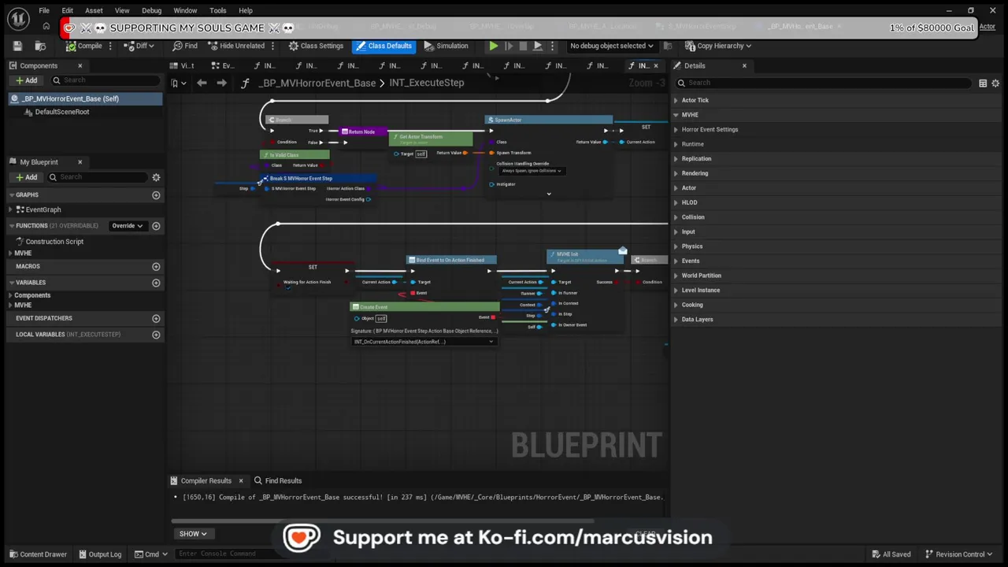Click the Save blueprint floppy icon
This screenshot has height=567, width=1008.
[18, 46]
